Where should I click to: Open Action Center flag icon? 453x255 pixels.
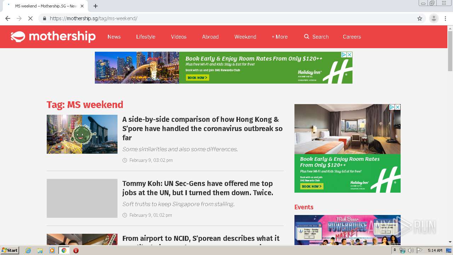[419, 250]
